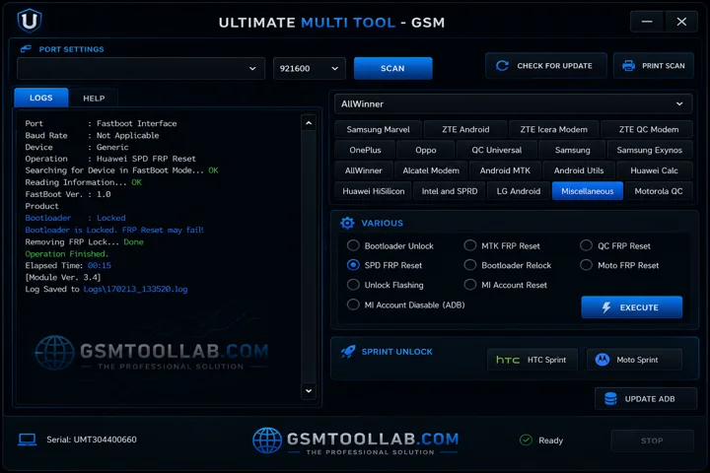The image size is (710, 473).
Task: Click the Update ADB button
Action: tap(646, 399)
